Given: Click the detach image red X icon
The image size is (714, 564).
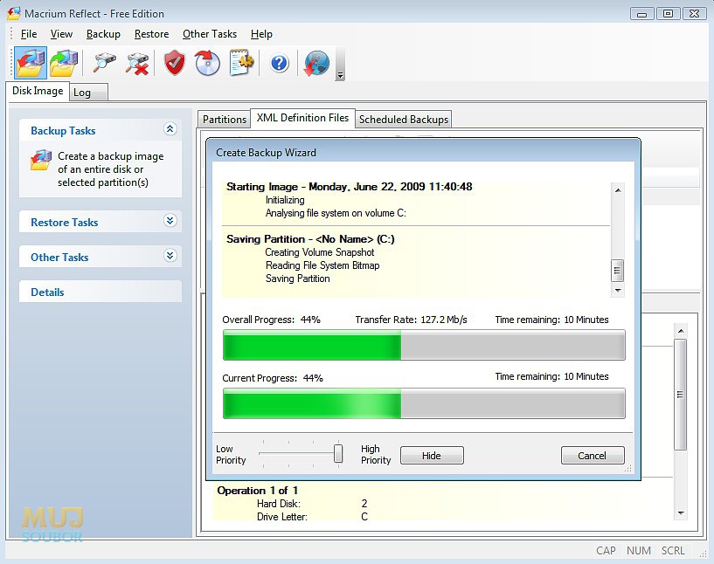Looking at the screenshot, I should (x=138, y=63).
